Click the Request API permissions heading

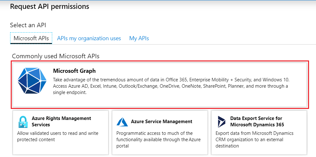50,6
